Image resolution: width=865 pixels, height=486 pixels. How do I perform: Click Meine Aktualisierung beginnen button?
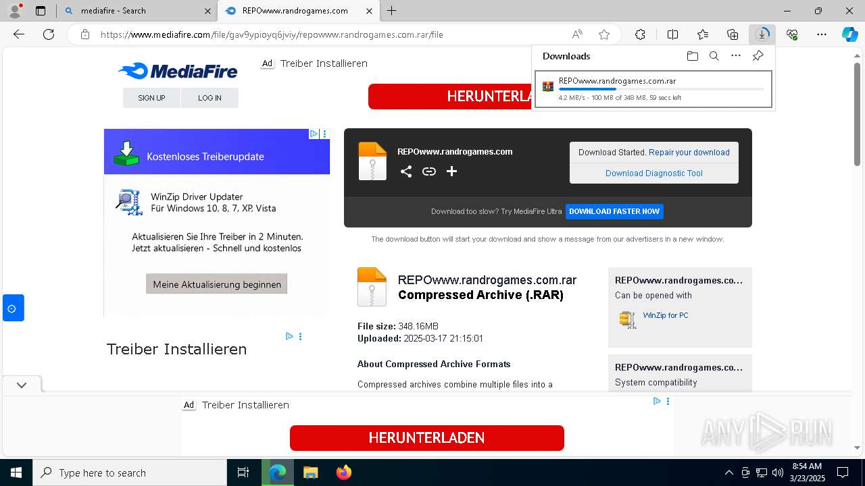217,284
